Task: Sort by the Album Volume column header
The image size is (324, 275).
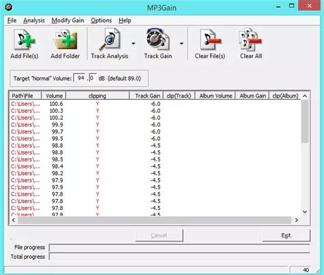Action: coord(215,96)
